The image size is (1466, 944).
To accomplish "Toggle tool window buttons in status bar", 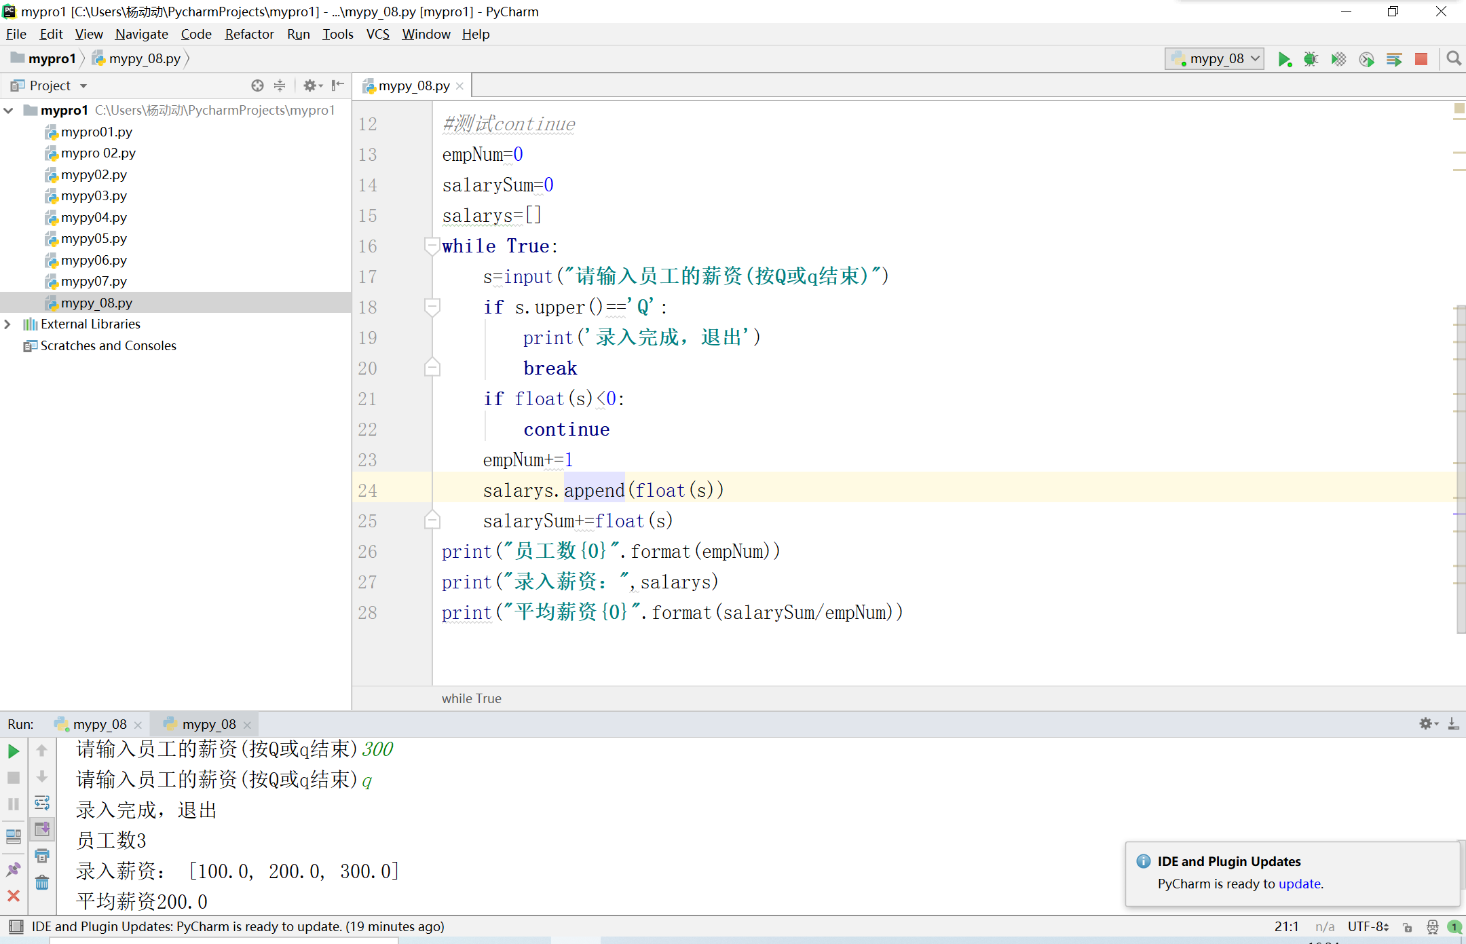I will (x=15, y=926).
